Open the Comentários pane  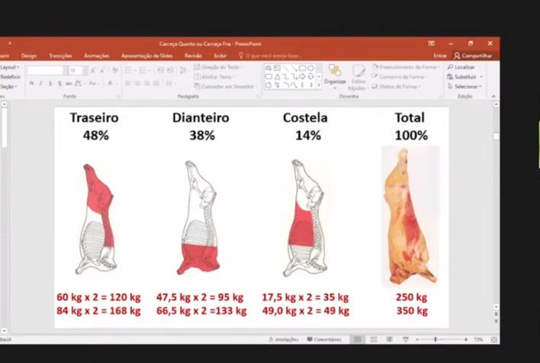(x=324, y=339)
